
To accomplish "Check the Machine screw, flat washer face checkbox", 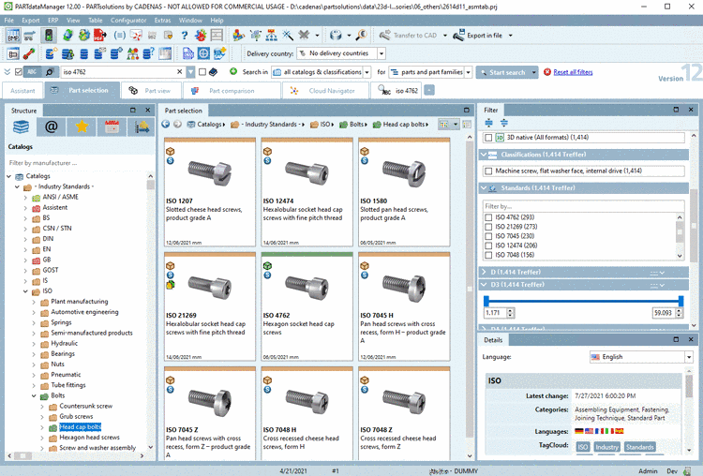I will click(488, 171).
